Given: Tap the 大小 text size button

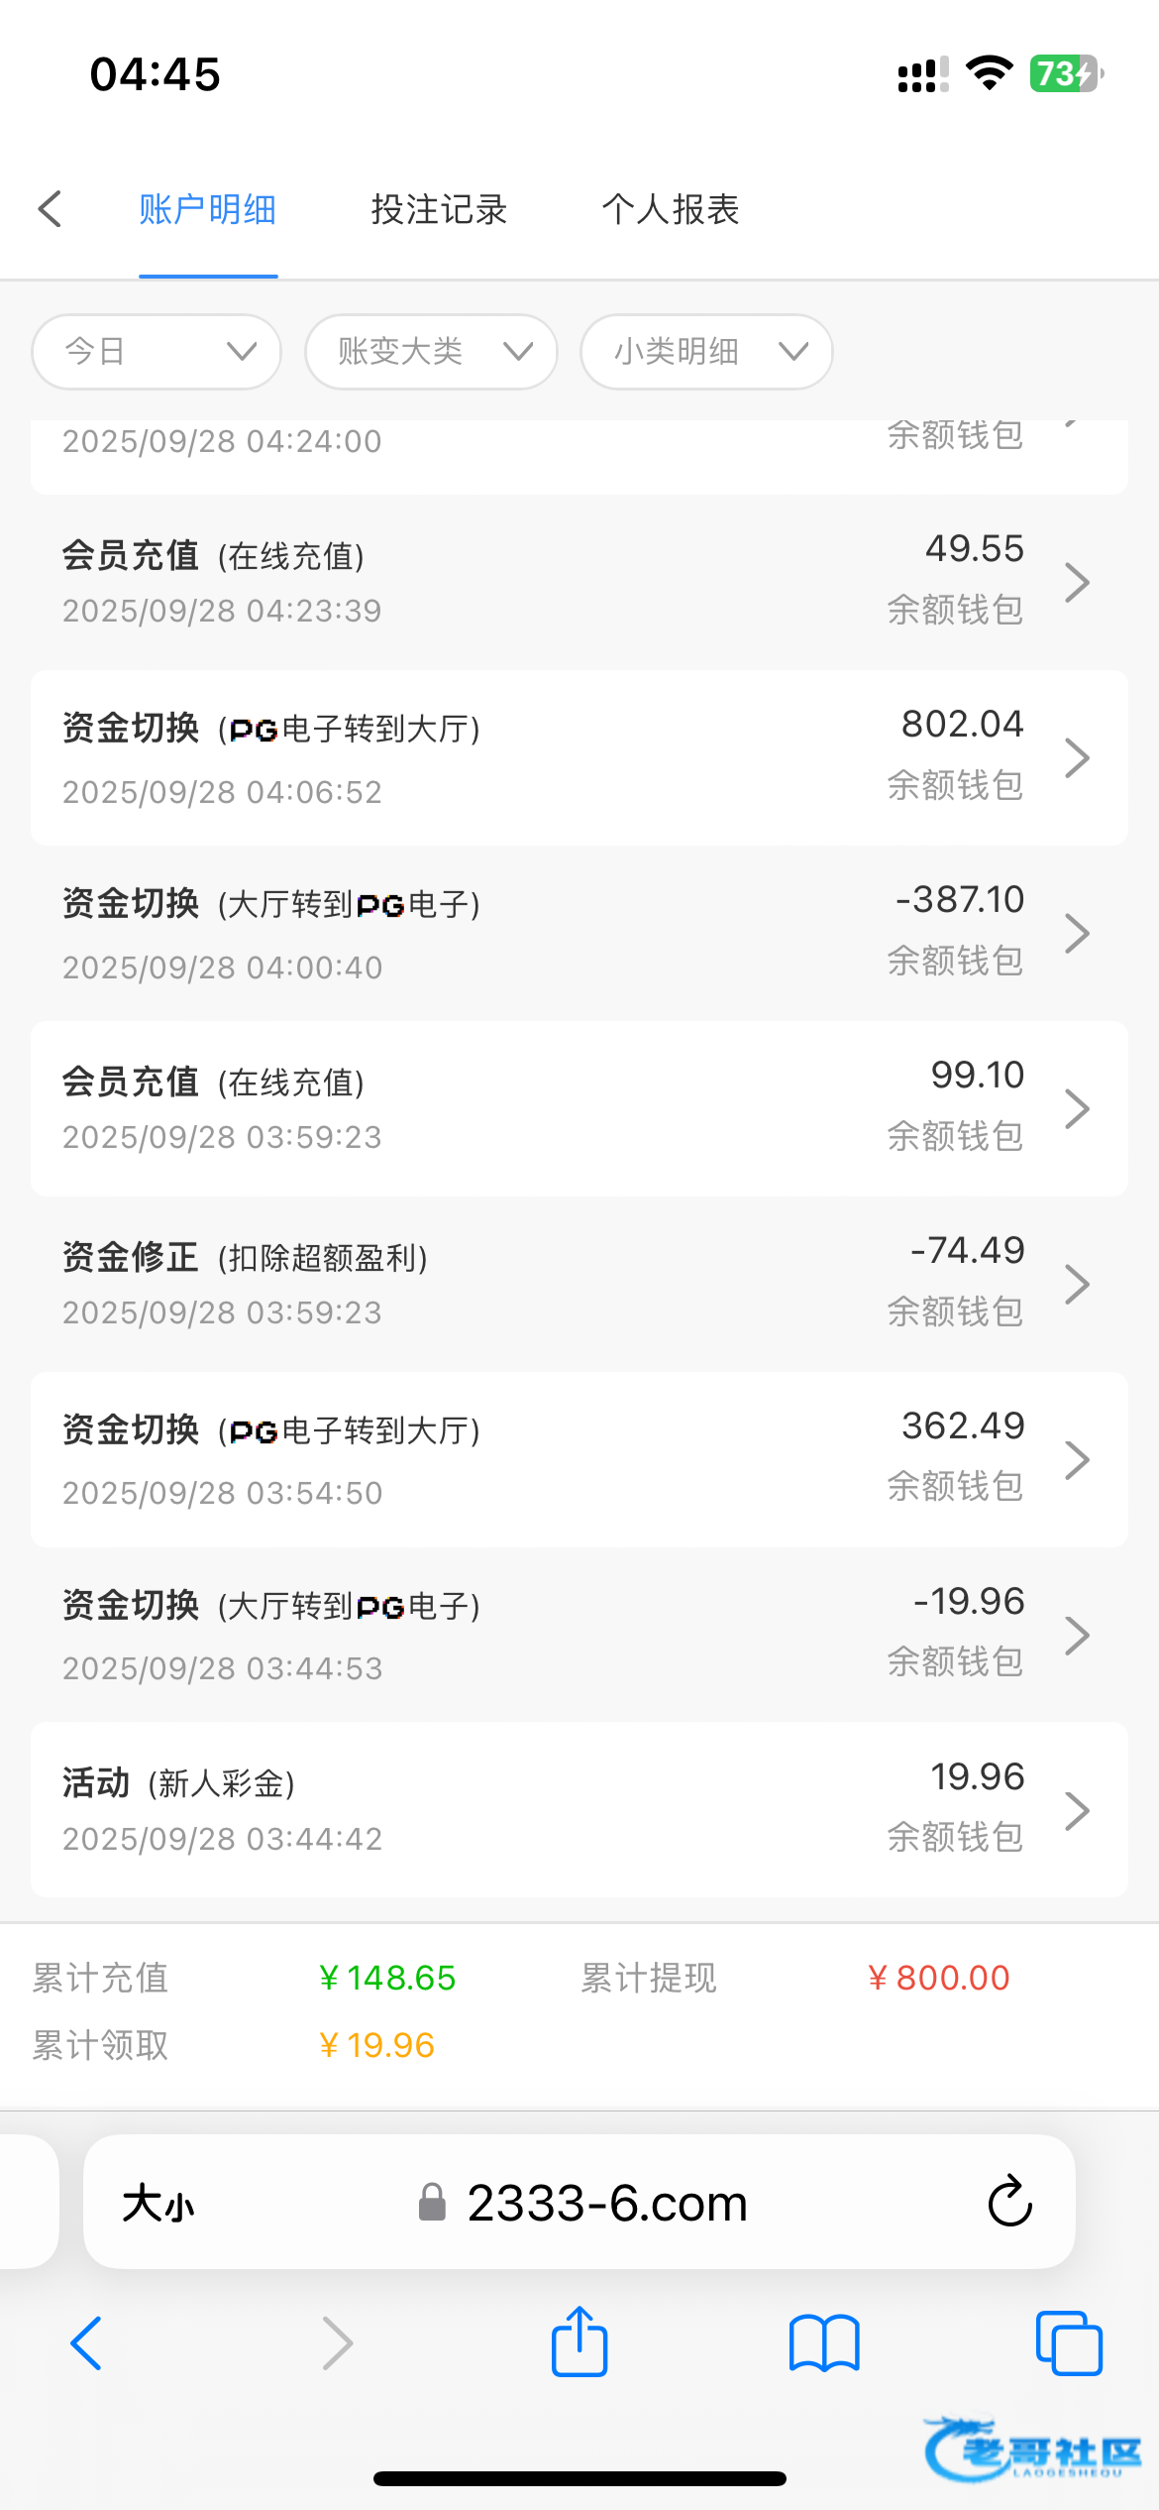Looking at the screenshot, I should pyautogui.click(x=158, y=2204).
